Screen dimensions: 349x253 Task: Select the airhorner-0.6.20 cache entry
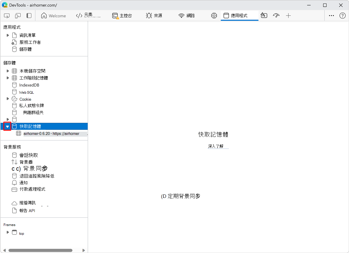coord(52,133)
